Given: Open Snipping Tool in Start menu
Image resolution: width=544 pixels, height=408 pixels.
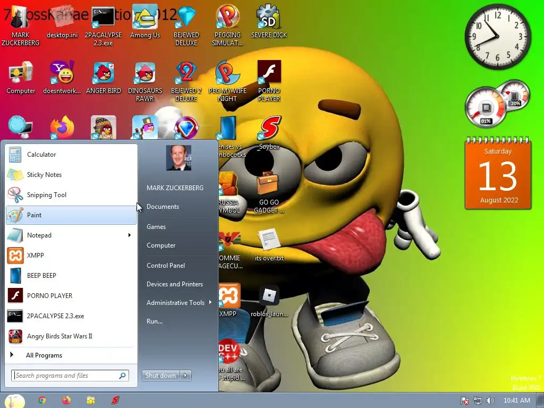Looking at the screenshot, I should (71, 194).
